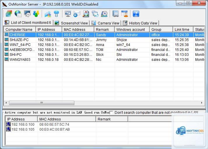Sort by Windows account column header
This screenshot has width=208, height=149.
(132, 29)
